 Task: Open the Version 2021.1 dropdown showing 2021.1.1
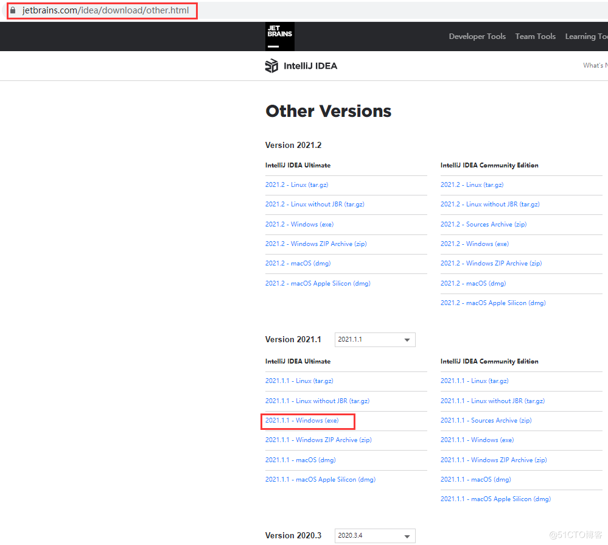(375, 340)
